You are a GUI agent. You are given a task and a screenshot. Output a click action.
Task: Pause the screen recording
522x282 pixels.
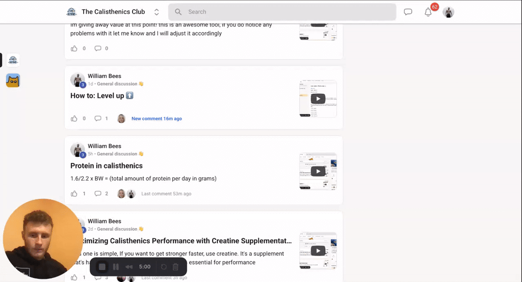pyautogui.click(x=116, y=267)
